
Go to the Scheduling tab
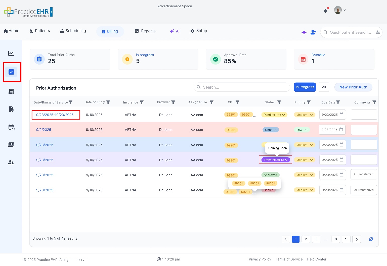[x=73, y=31]
